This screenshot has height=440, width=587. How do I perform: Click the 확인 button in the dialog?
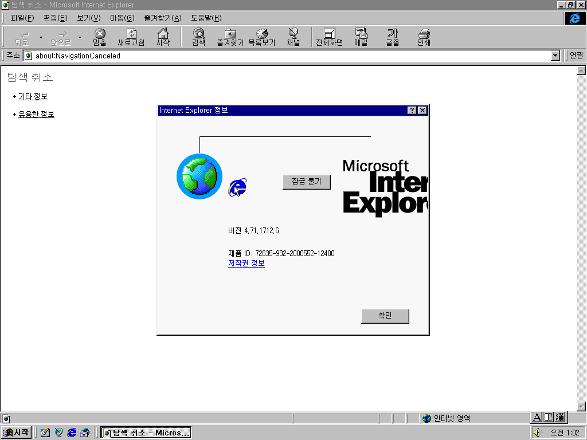click(385, 316)
